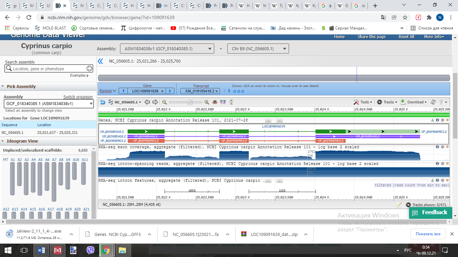Viewport: 458px width, 257px height.
Task: Click the Chrome address bar
Action: pyautogui.click(x=209, y=17)
